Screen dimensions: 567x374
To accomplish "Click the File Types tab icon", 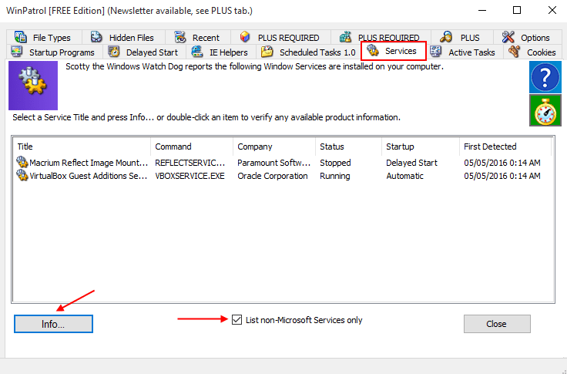I will [21, 37].
